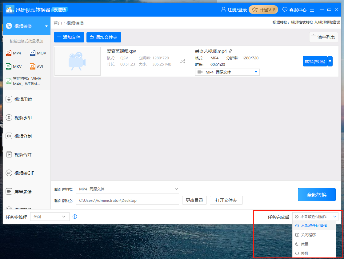Click 更改目录 button
This screenshot has width=344, height=259.
(194, 200)
